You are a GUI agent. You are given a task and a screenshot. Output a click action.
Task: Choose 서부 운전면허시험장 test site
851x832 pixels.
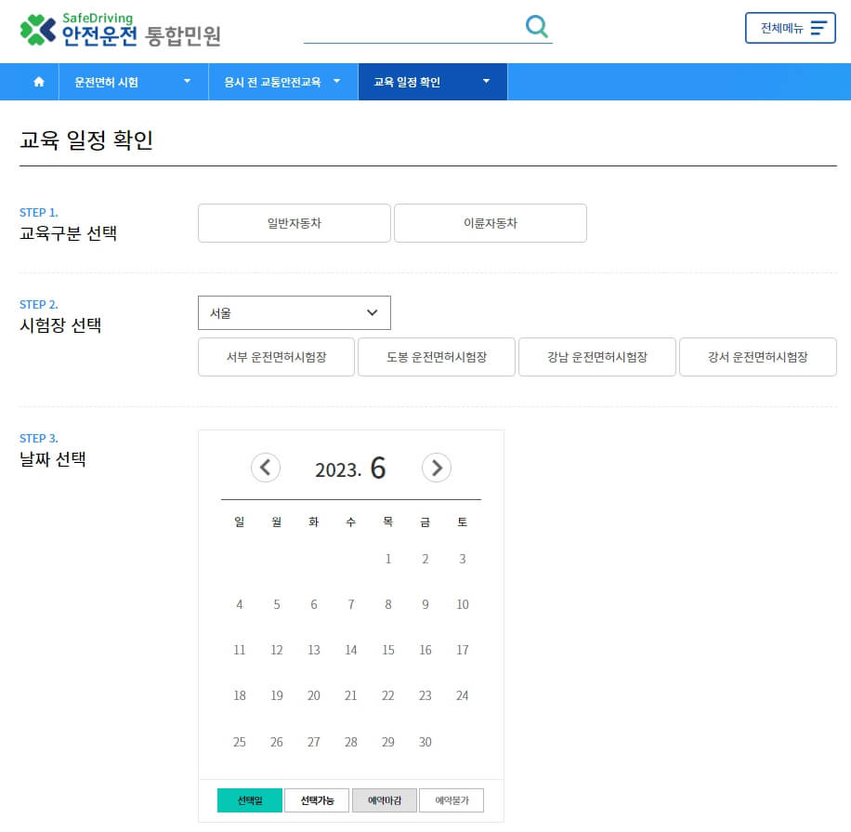click(275, 357)
